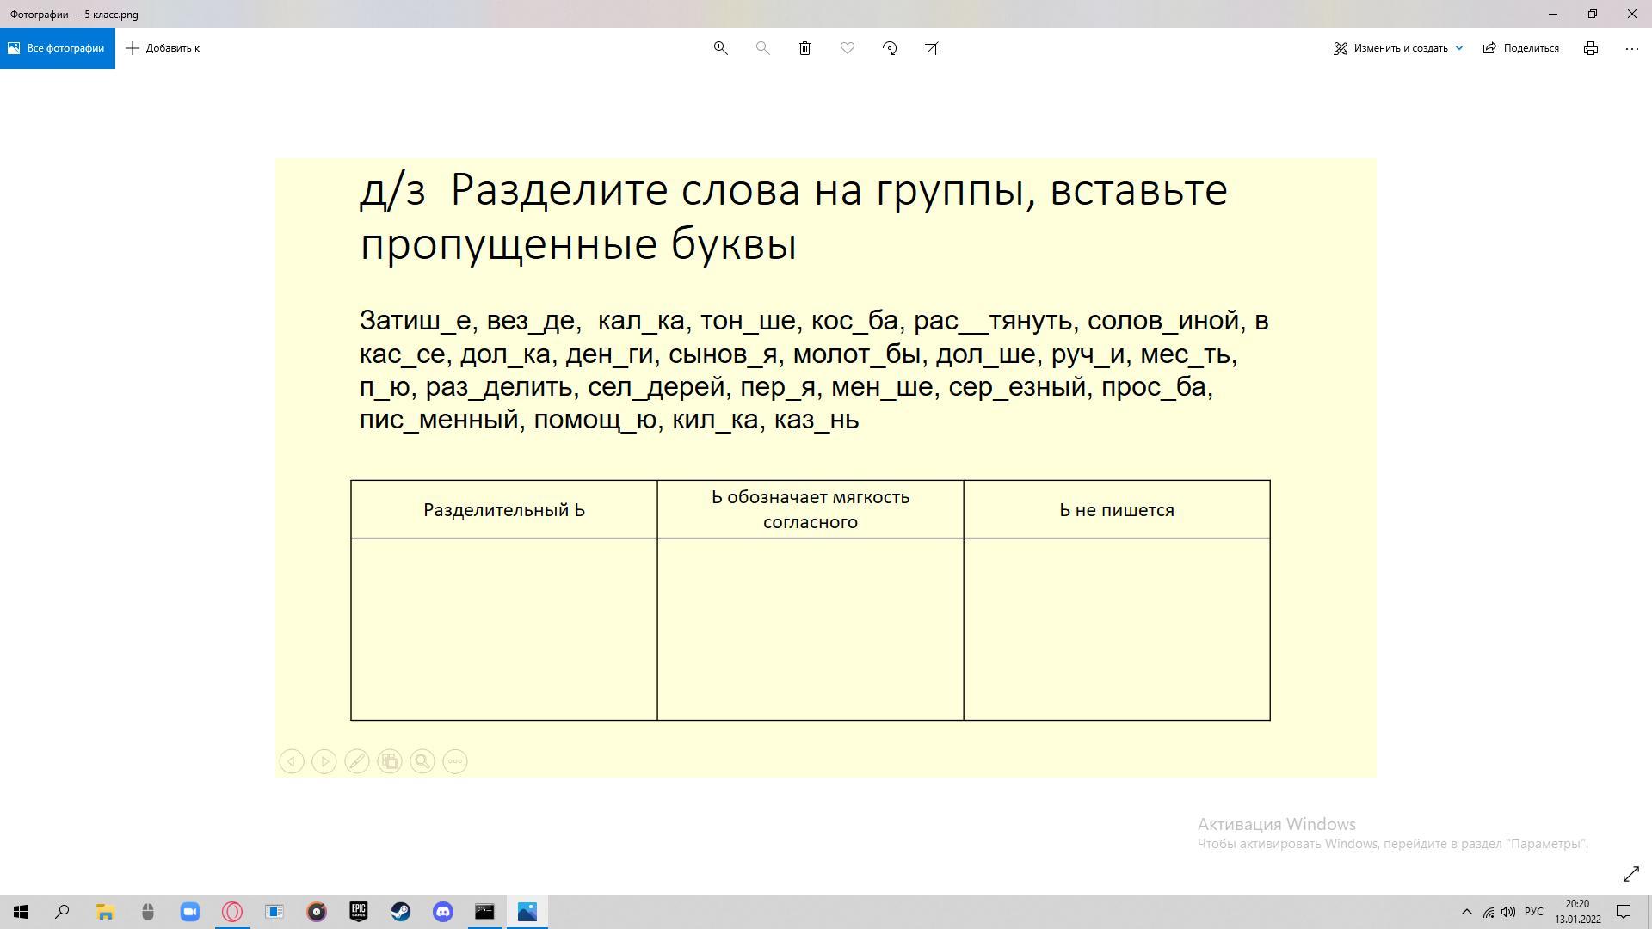
Task: Click the zoom in magnifier icon
Action: coord(721,48)
